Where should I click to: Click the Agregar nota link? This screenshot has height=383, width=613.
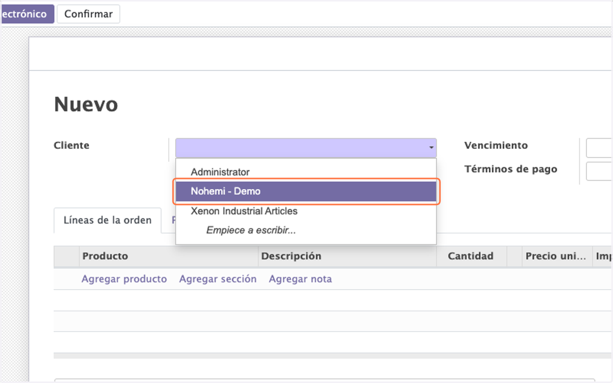pos(300,279)
